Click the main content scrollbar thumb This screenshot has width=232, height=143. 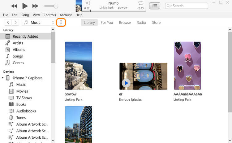pyautogui.click(x=230, y=72)
